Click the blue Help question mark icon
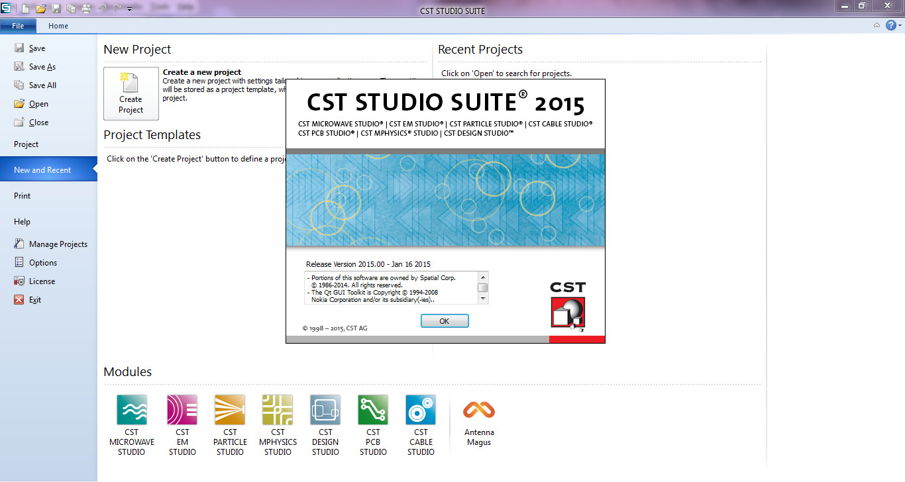Image resolution: width=905 pixels, height=482 pixels. click(890, 25)
